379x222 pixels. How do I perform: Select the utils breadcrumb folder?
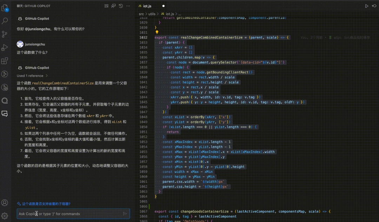[x=152, y=14]
